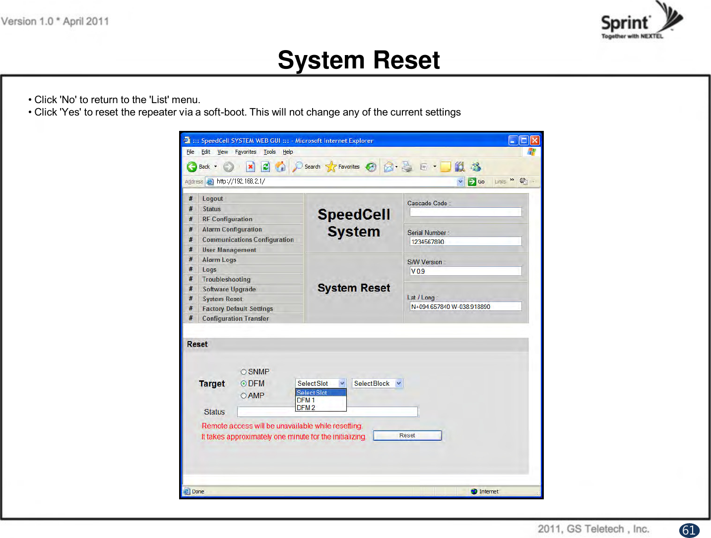This screenshot has height=538, width=711.
Task: Open the Configuration Transfer page
Action: pos(236,318)
